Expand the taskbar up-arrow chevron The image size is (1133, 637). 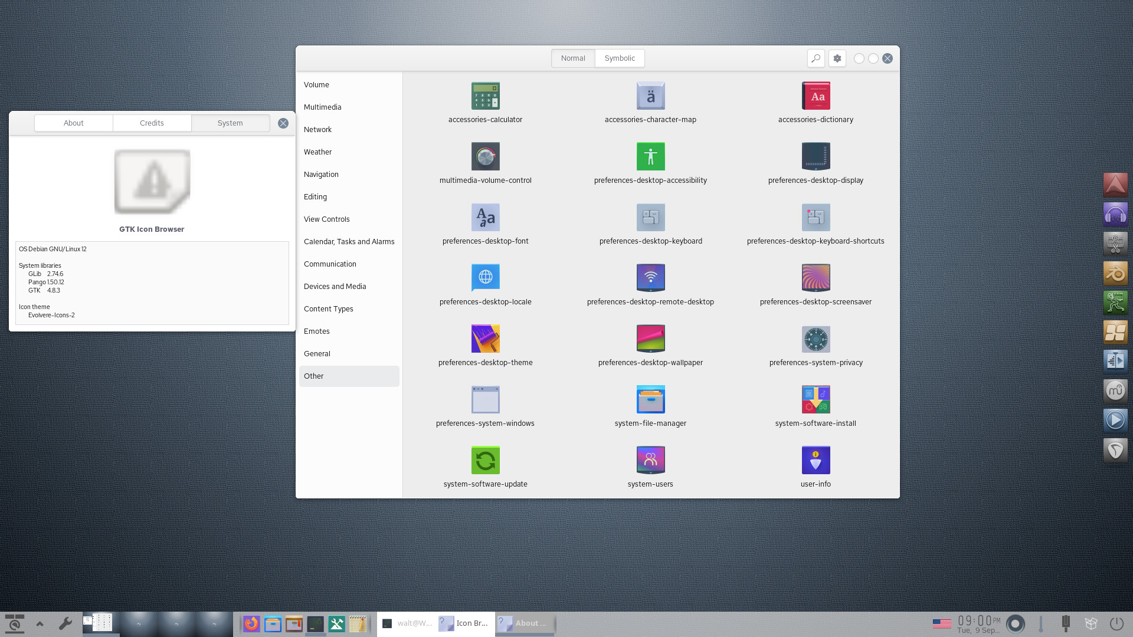(x=40, y=623)
